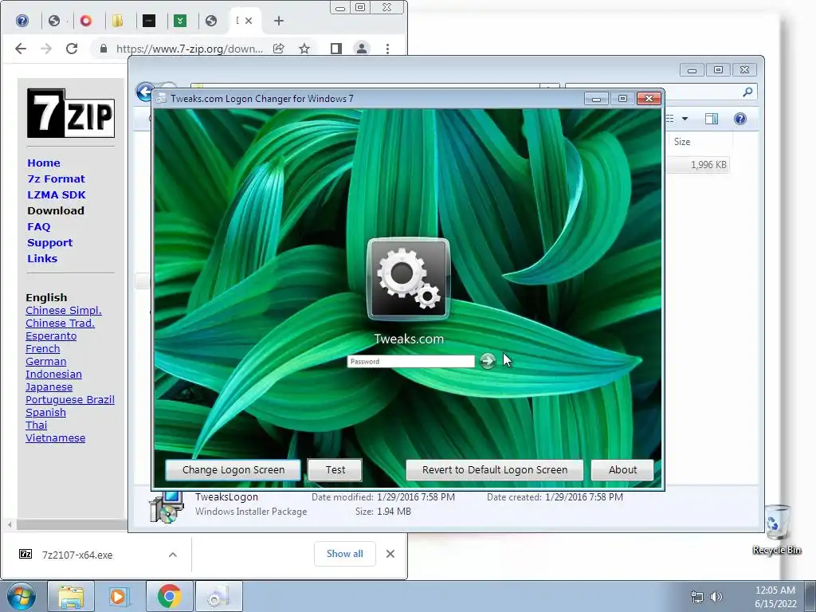Toggle the Explorer preview pane icon

tap(712, 120)
